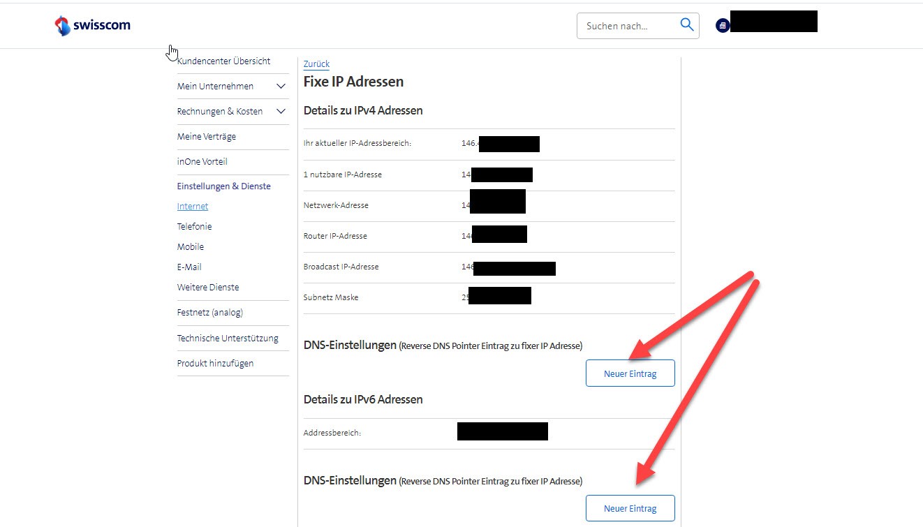Open Weitere Dienste in the sidebar
This screenshot has width=923, height=527.
pos(208,288)
